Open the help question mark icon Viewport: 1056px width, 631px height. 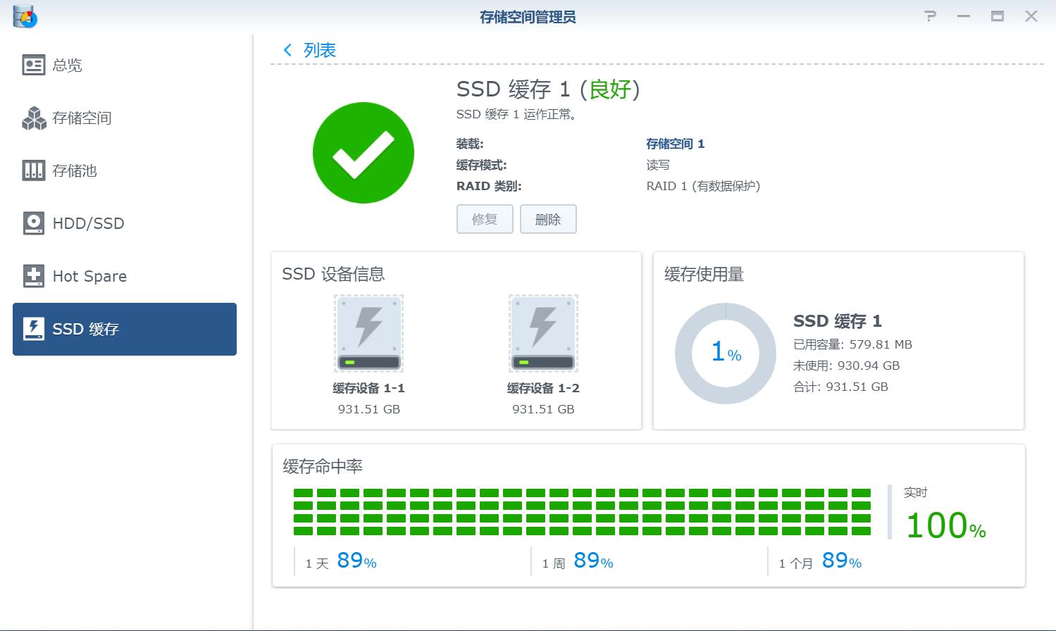(930, 15)
